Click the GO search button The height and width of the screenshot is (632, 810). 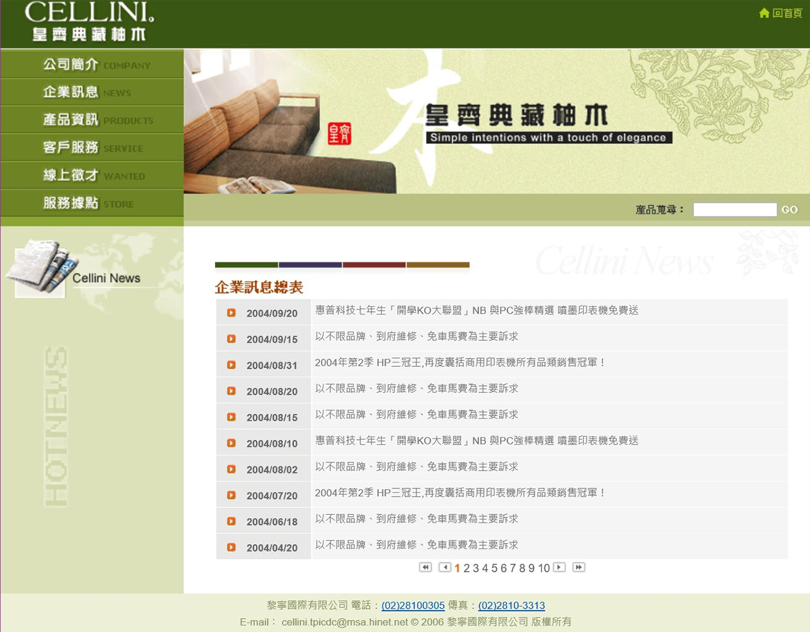click(789, 209)
